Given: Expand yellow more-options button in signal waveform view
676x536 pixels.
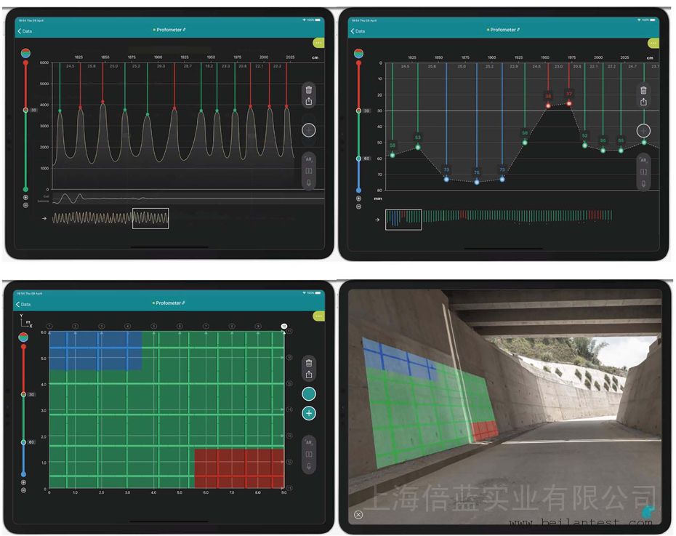Looking at the screenshot, I should 319,43.
